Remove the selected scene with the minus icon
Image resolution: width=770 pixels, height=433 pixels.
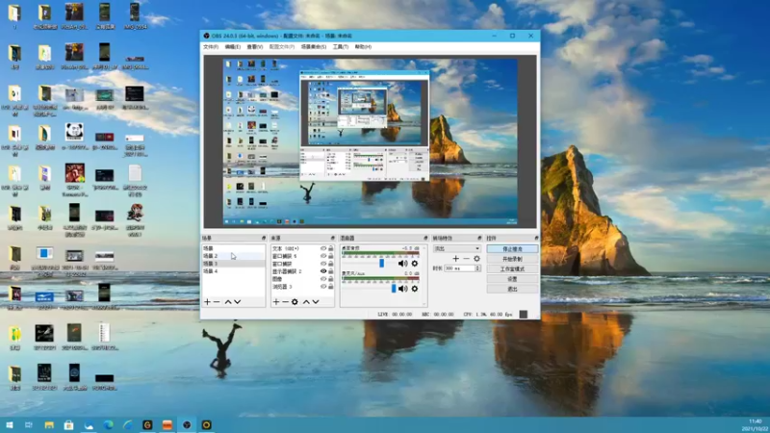217,302
